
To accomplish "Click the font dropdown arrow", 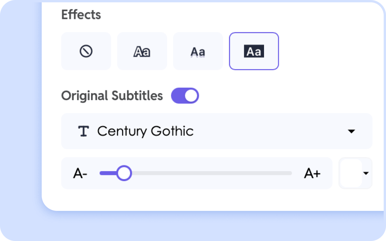I will tap(351, 131).
